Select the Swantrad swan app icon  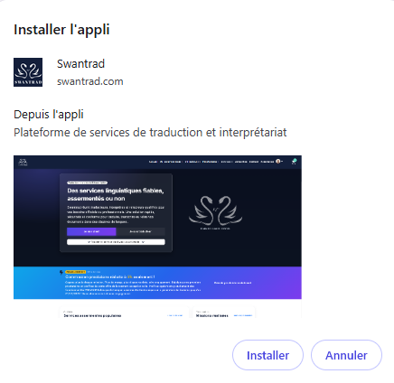click(28, 72)
